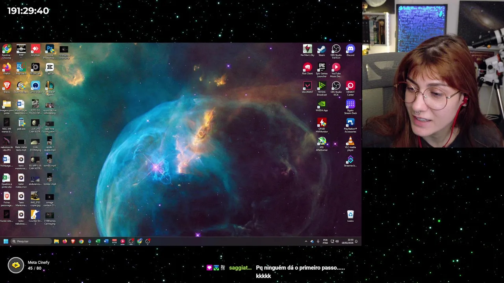Image resolution: width=504 pixels, height=283 pixels.
Task: Select 'FOTO DO TELESCOPI...' image thumbnail
Action: pos(35,107)
